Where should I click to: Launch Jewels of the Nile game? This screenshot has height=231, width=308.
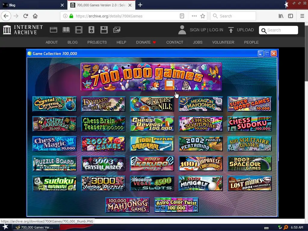pyautogui.click(x=152, y=104)
